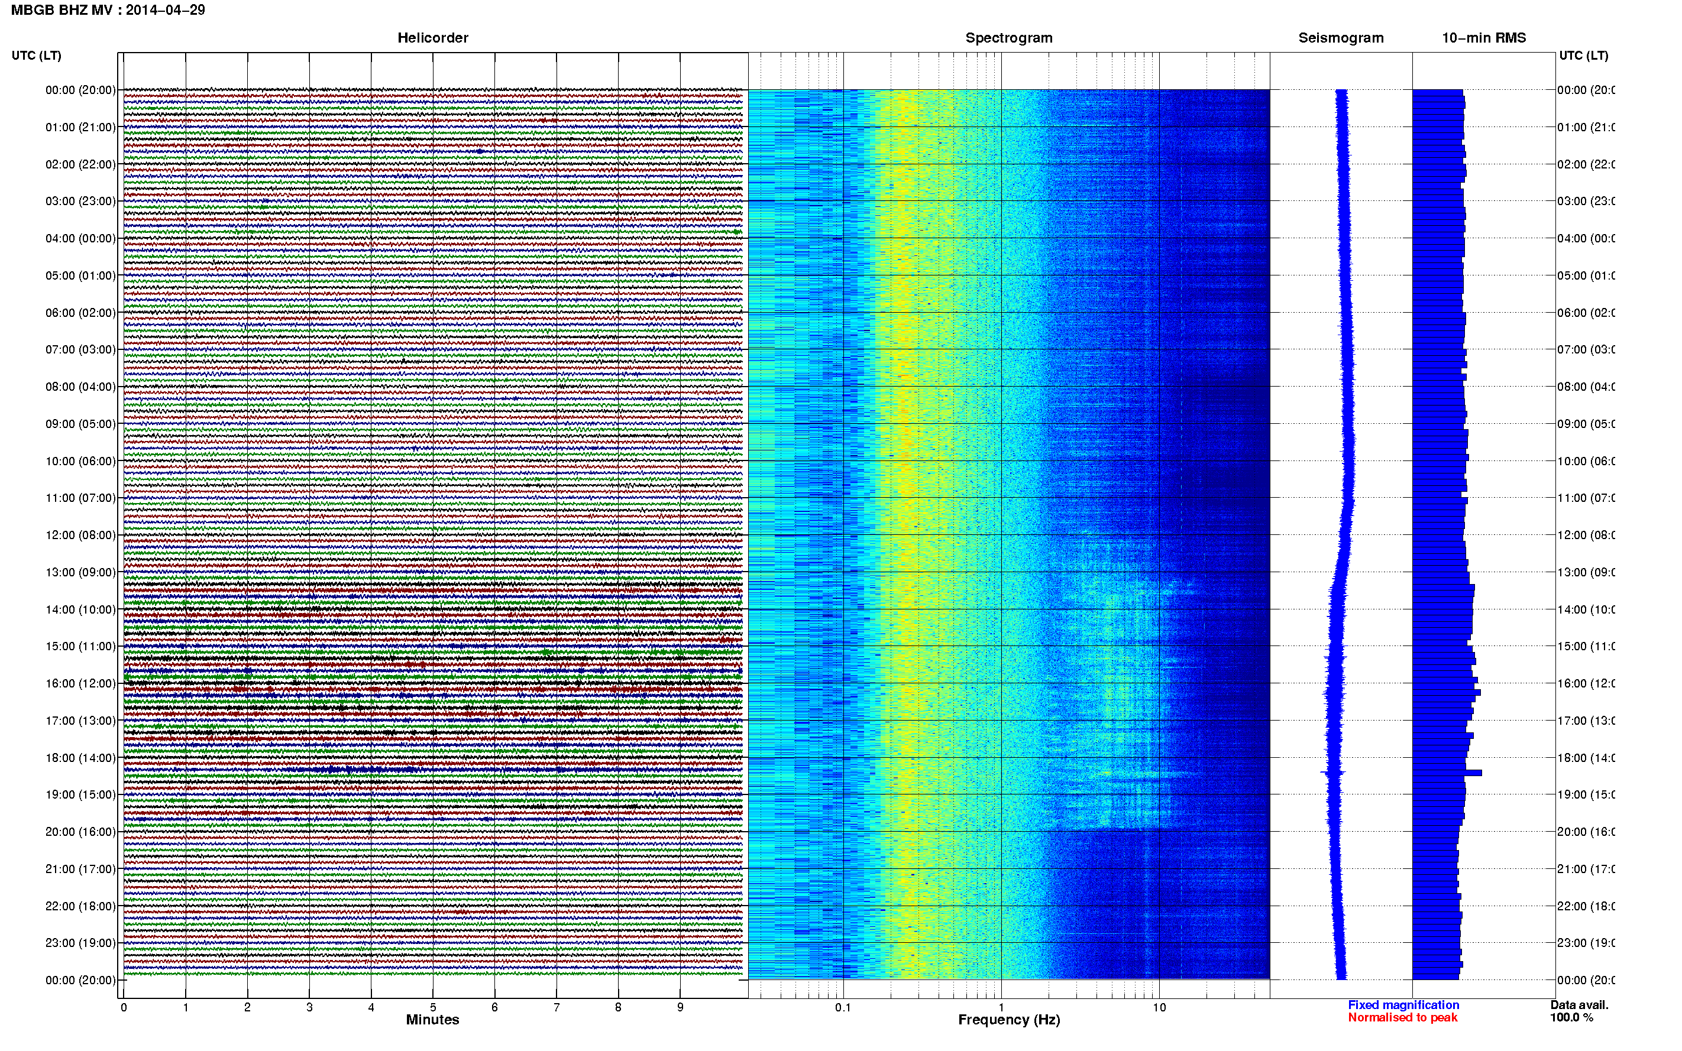Screen dimensions: 1682x1051
Task: Click the blue "Fixed magnification" legend text
Action: pyautogui.click(x=1403, y=1005)
